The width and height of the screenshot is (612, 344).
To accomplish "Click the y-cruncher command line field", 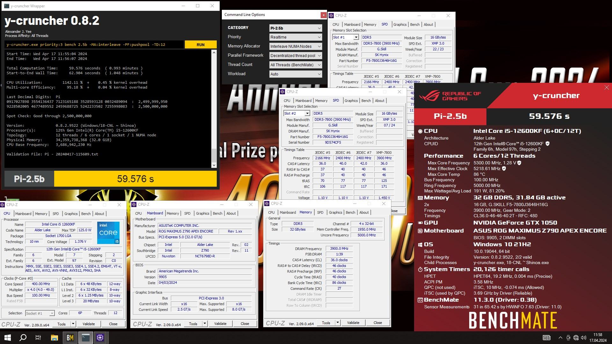I will (x=94, y=45).
